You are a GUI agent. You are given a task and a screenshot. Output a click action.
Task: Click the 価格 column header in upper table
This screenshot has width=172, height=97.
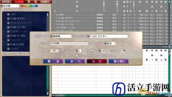coord(140,6)
